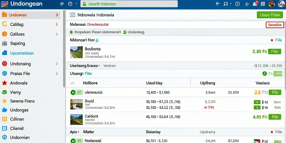Sort by the Hollbore column header

tap(90, 83)
